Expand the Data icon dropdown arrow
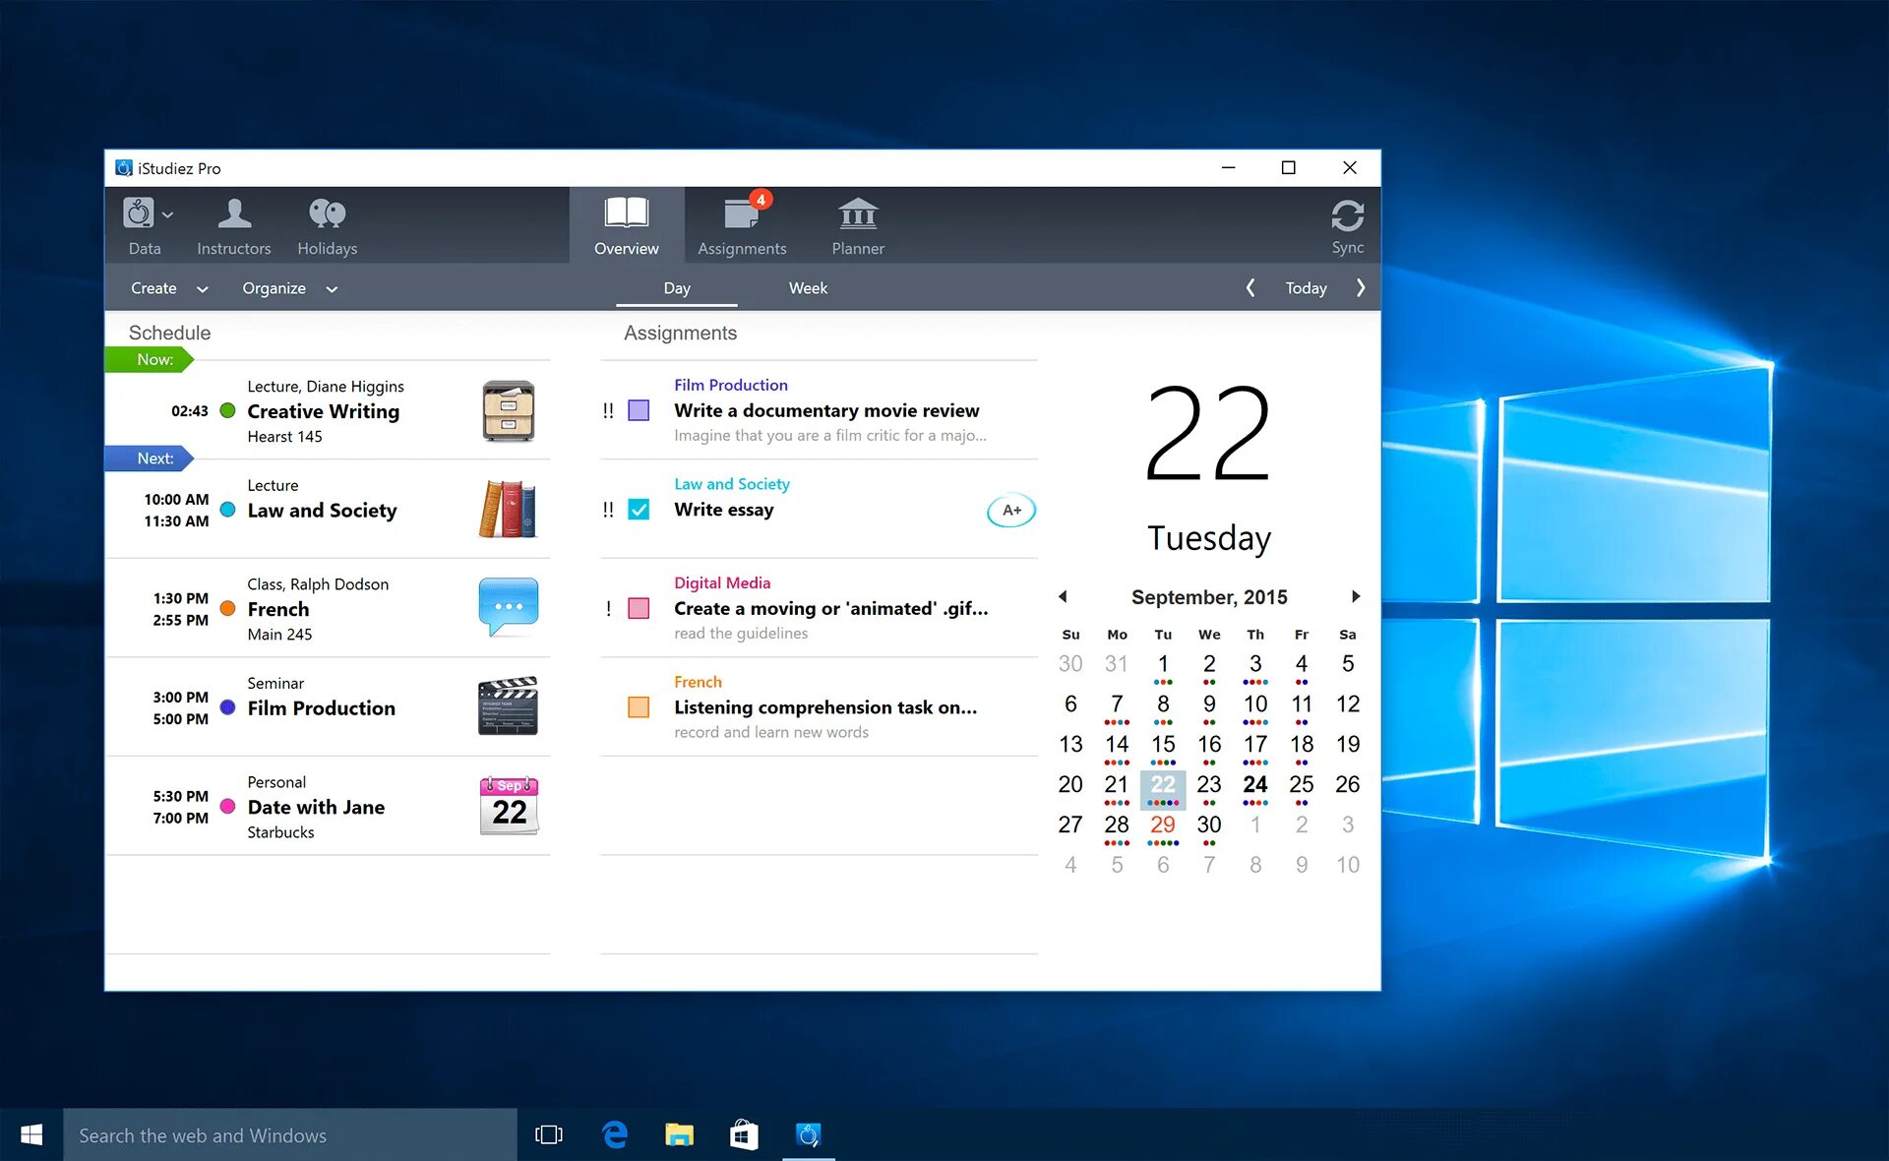The image size is (1889, 1161). (168, 214)
